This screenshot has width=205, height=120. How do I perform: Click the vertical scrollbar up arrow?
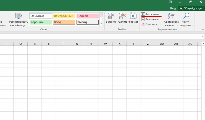coord(203,44)
